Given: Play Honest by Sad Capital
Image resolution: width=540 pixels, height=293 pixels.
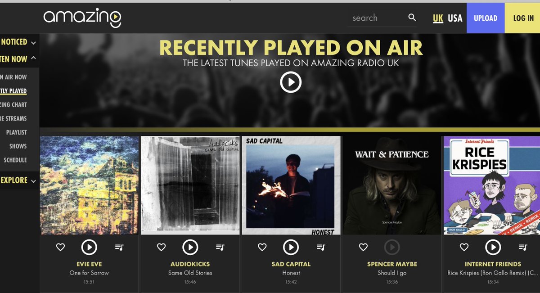Looking at the screenshot, I should click(291, 247).
